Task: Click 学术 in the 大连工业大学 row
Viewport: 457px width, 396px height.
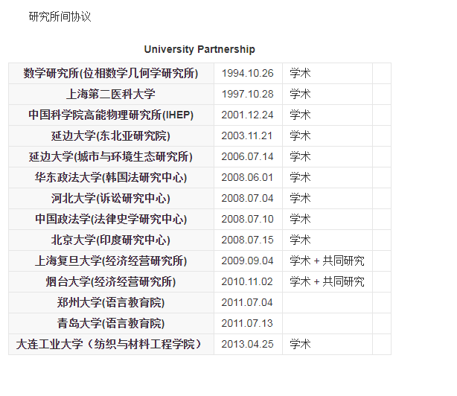Action: point(300,345)
